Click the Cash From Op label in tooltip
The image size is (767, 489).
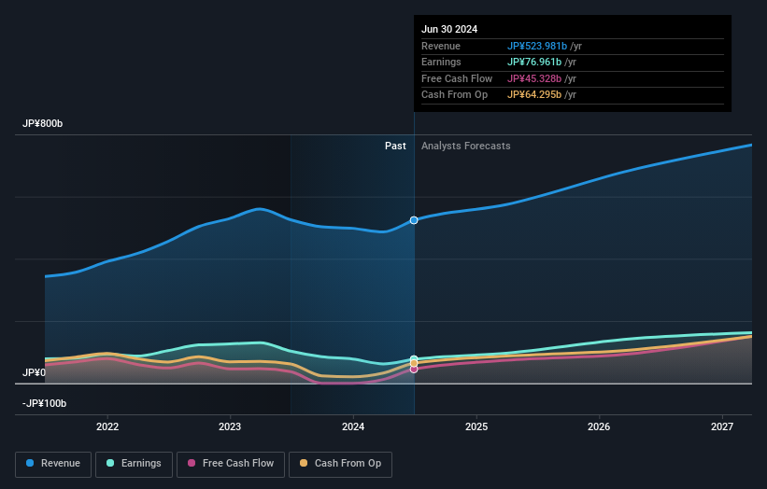tap(454, 95)
